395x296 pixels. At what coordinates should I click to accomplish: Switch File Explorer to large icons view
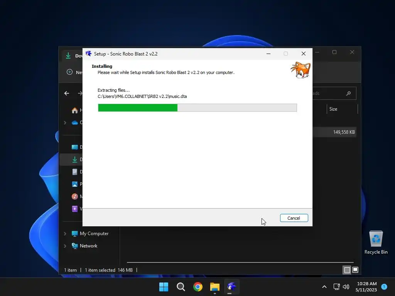tap(355, 270)
